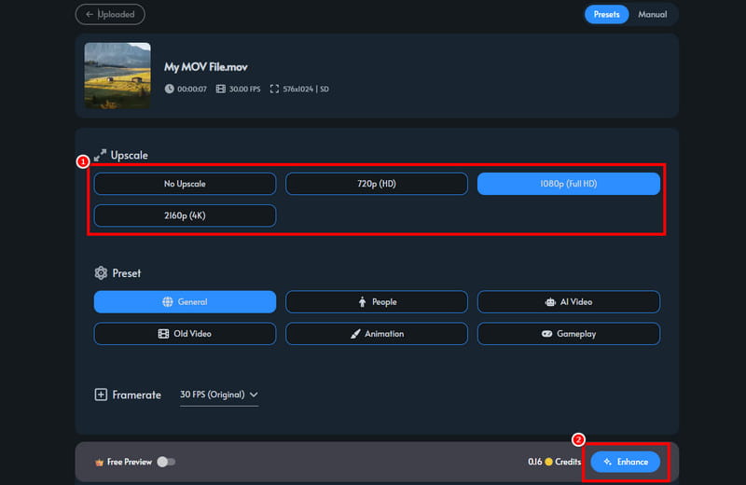Select the No Upscale option
Viewport: 746px width, 485px height.
pyautogui.click(x=185, y=184)
